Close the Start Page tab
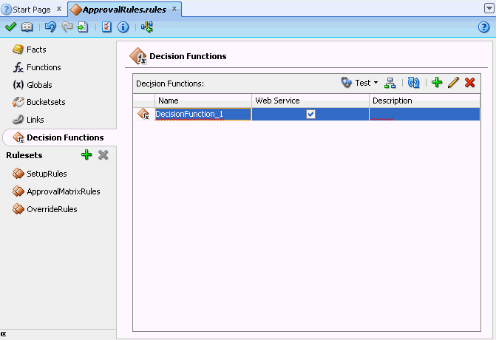 (59, 9)
